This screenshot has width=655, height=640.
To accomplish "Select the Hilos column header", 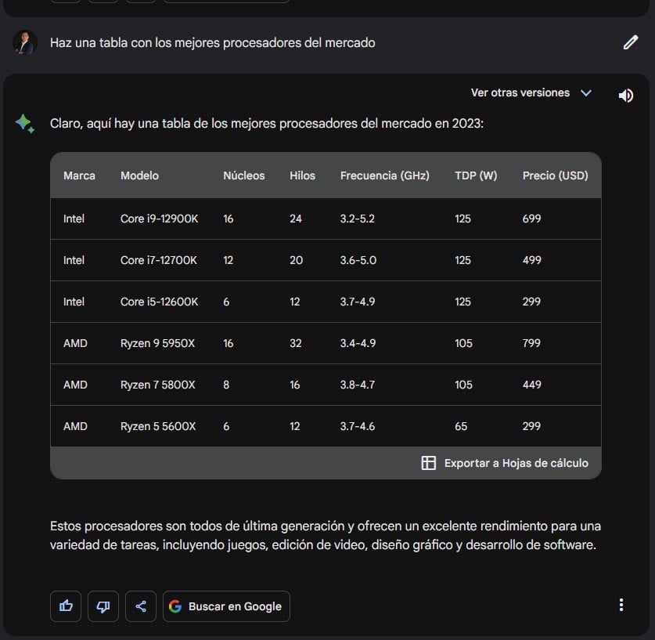I will pyautogui.click(x=302, y=175).
